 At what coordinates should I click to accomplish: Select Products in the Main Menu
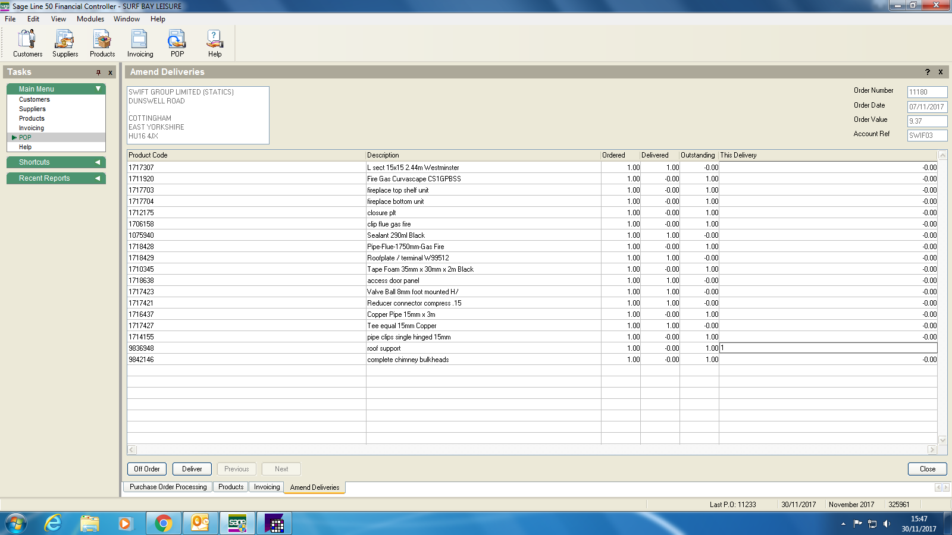click(x=32, y=118)
